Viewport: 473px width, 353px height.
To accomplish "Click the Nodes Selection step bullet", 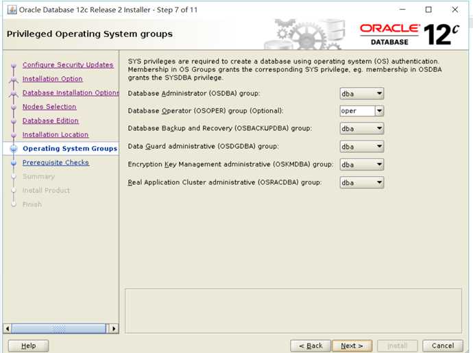I will [14, 107].
